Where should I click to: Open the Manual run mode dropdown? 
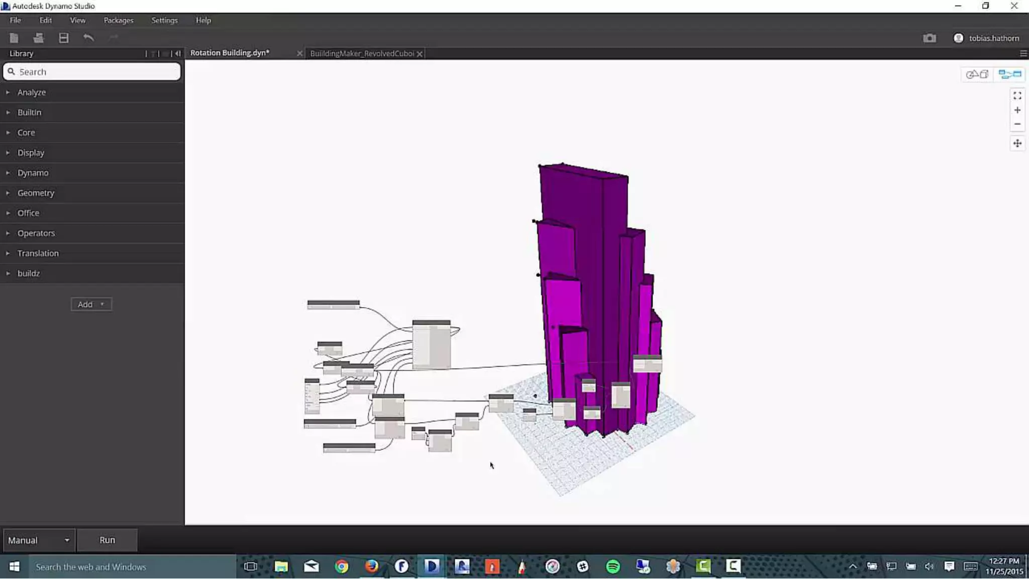pos(39,540)
